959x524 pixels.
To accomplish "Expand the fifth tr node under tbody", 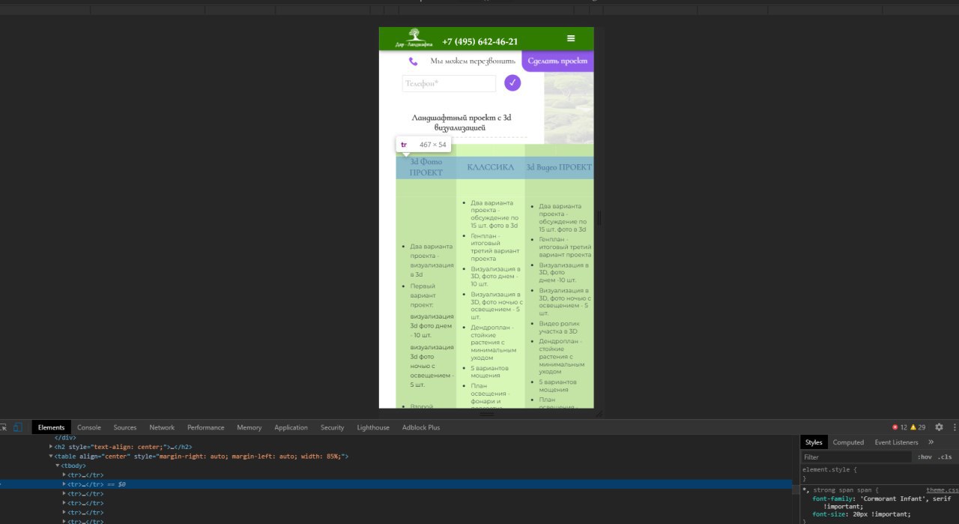I will click(x=64, y=512).
